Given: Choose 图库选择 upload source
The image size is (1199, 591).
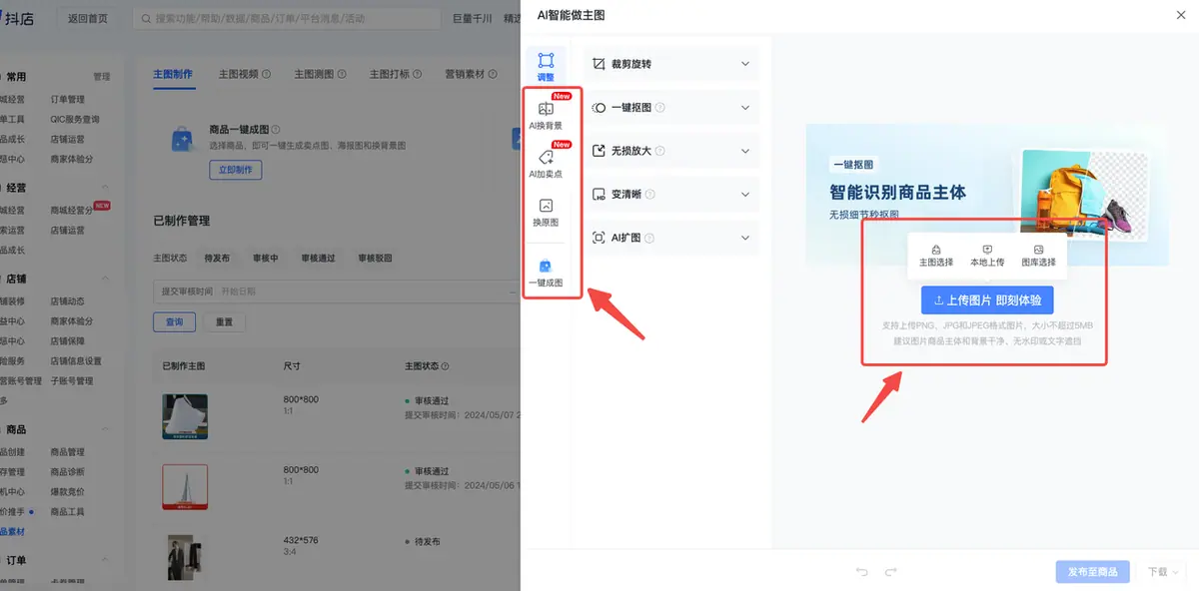Looking at the screenshot, I should tap(1038, 256).
